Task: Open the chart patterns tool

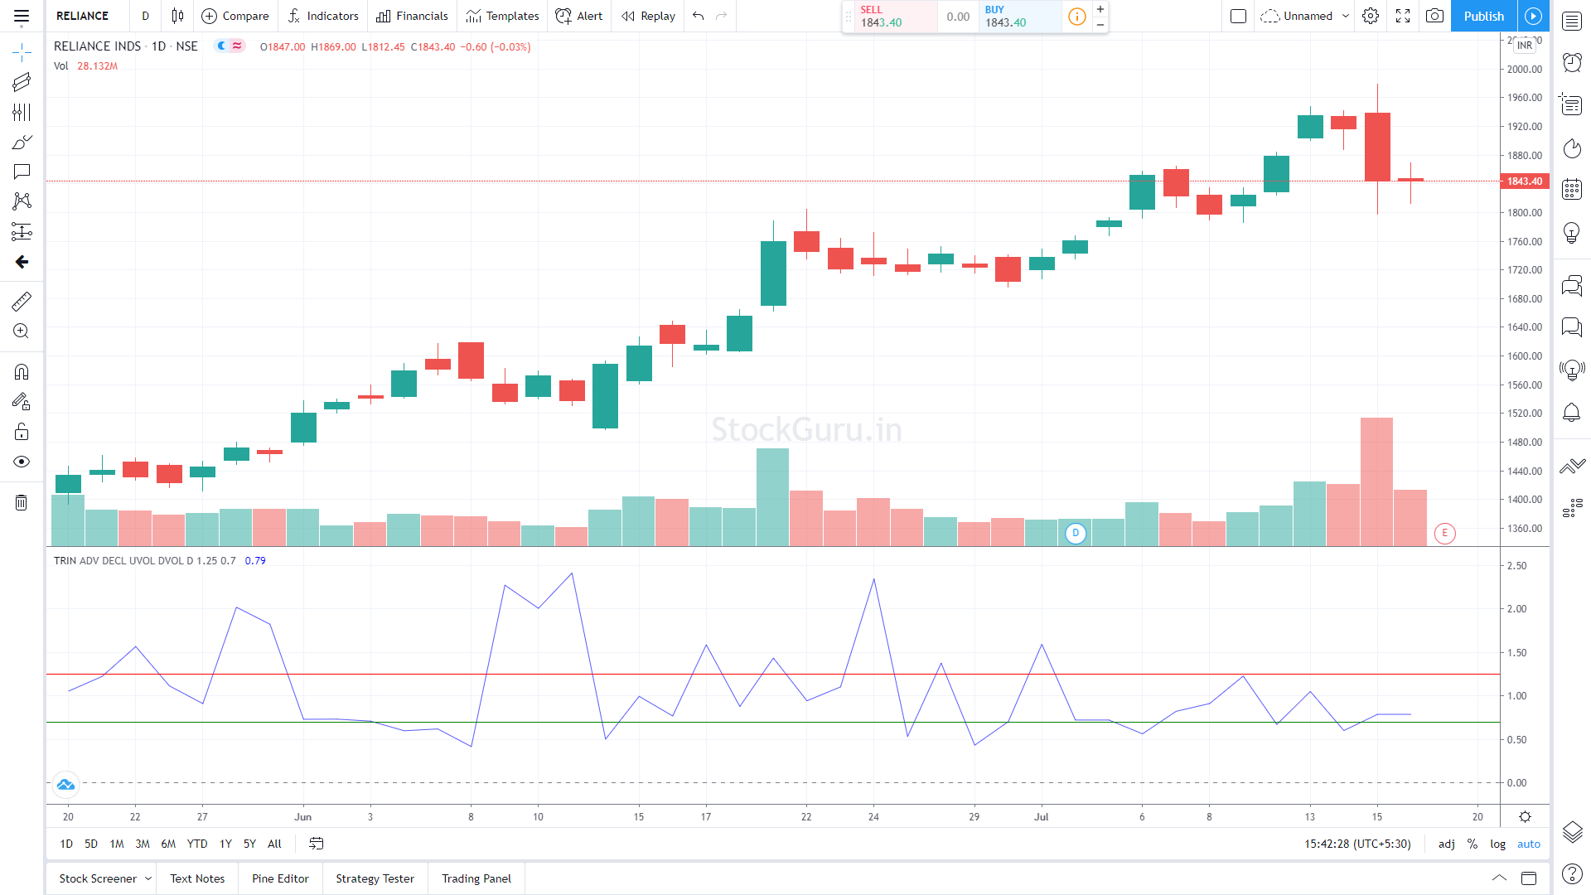Action: [22, 201]
